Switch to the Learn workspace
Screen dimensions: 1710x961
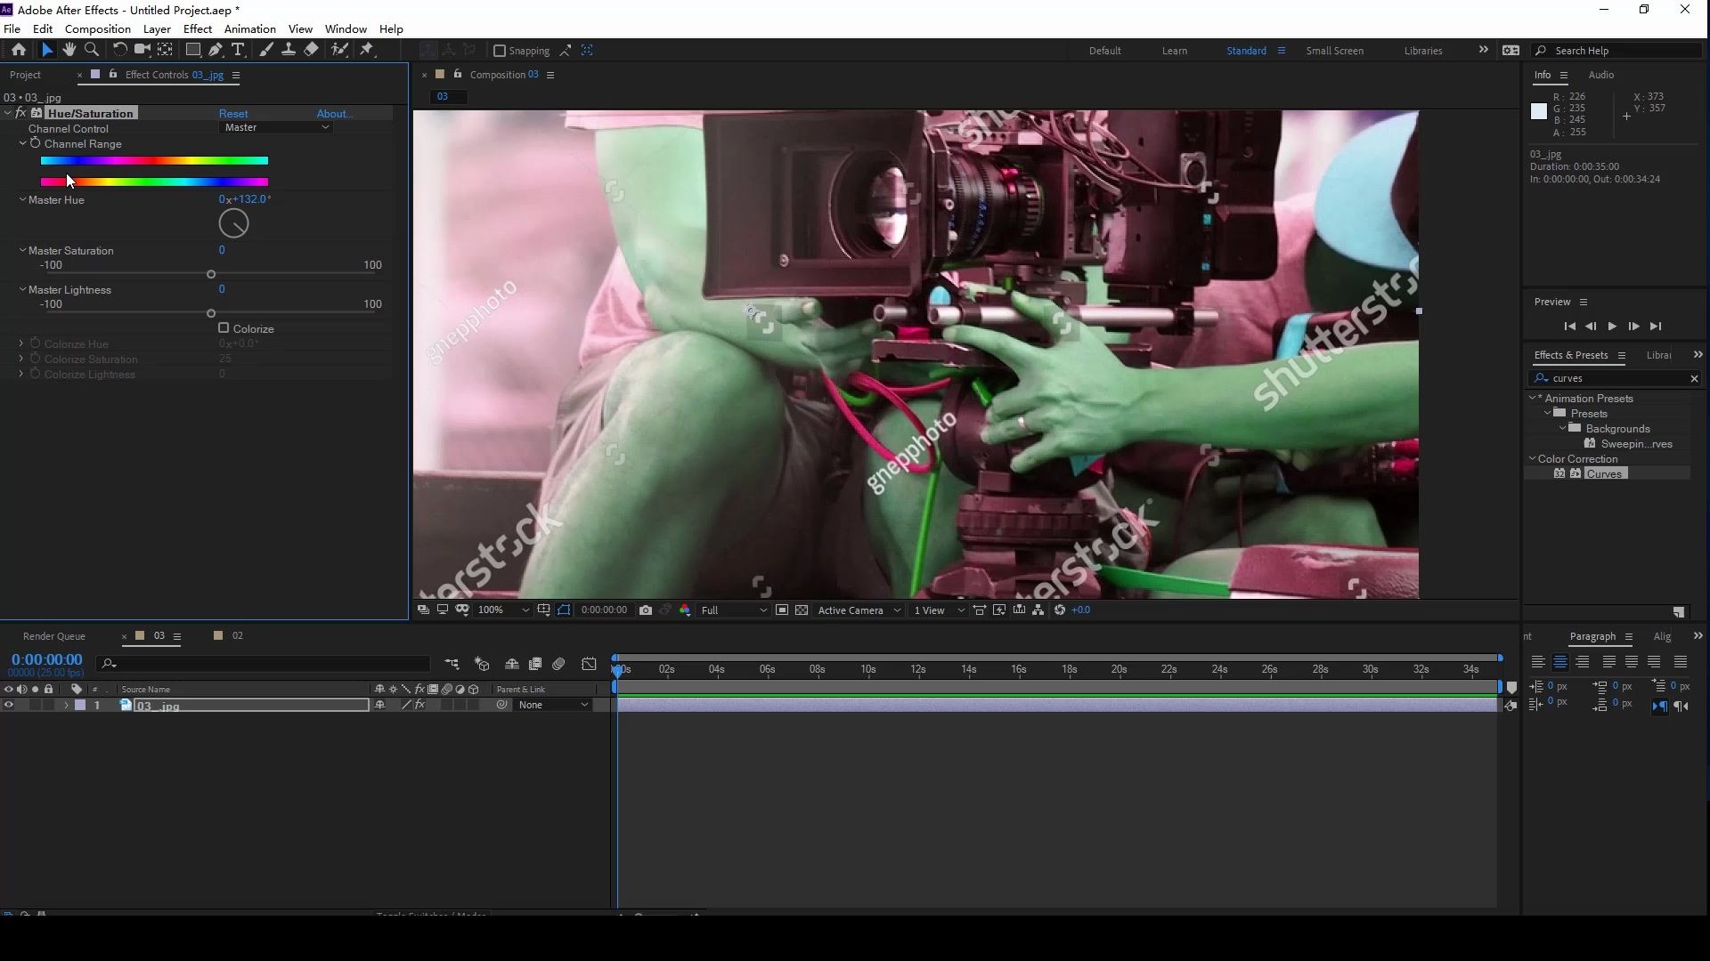pos(1175,51)
